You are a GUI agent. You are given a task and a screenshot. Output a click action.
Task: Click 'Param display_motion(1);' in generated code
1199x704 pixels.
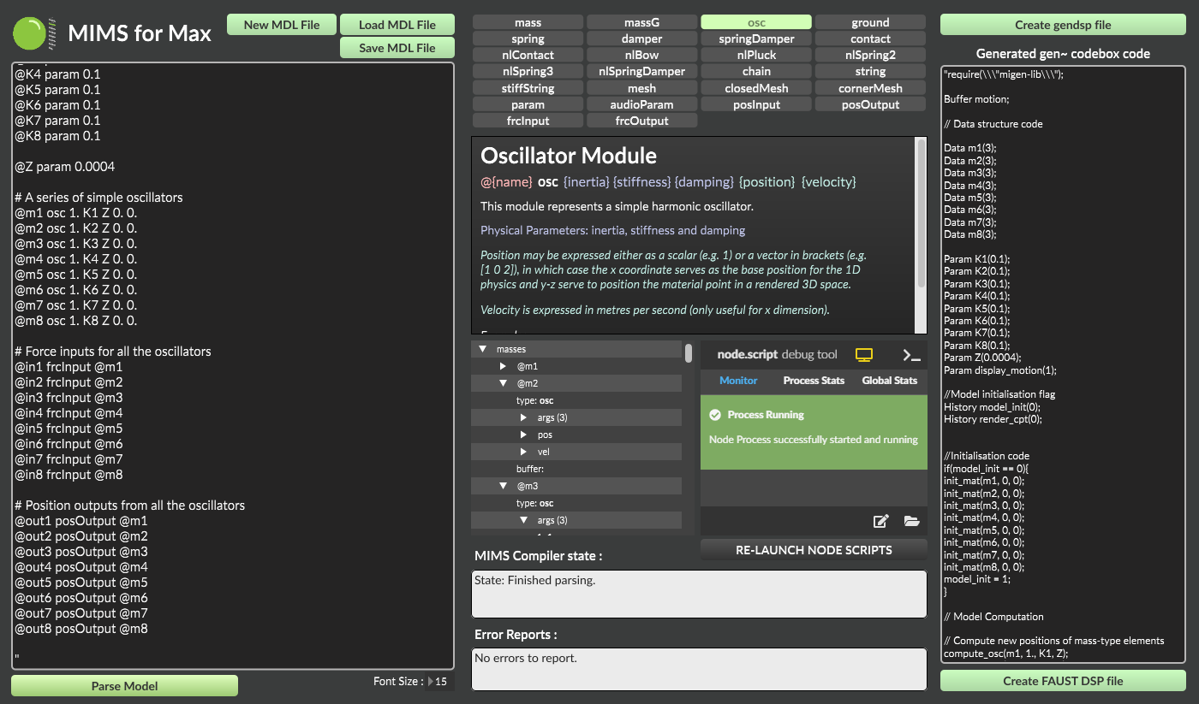pos(1000,370)
